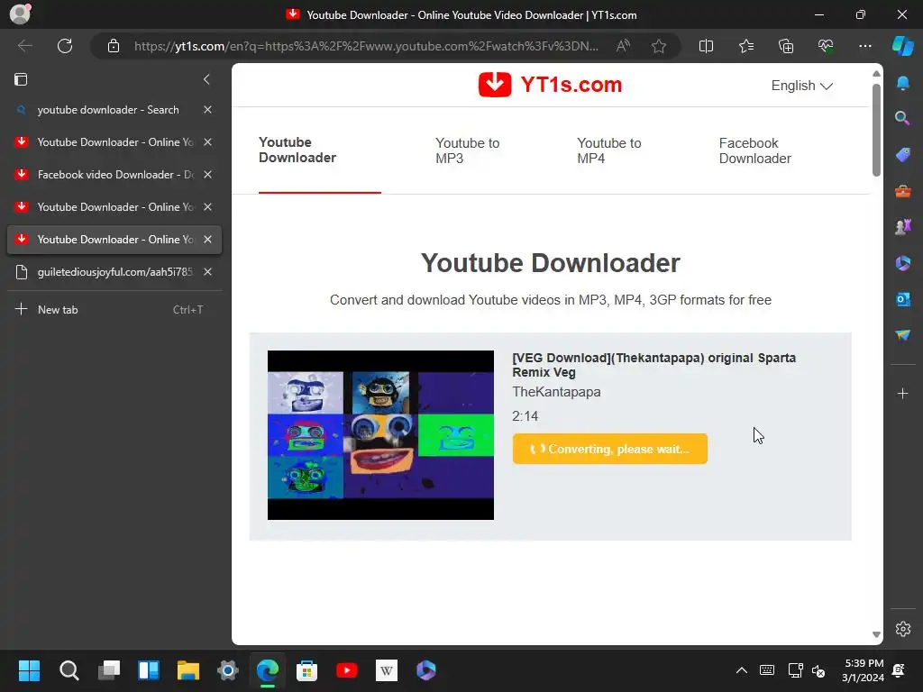Click the browser profile avatar icon
The height and width of the screenshot is (692, 923).
(x=20, y=14)
